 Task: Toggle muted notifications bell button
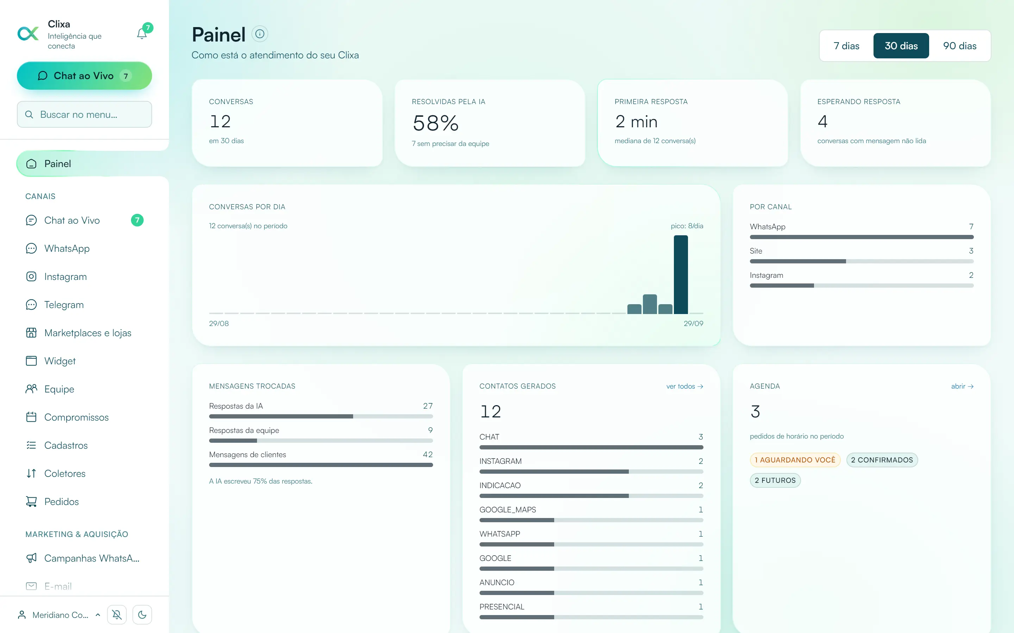tap(117, 615)
